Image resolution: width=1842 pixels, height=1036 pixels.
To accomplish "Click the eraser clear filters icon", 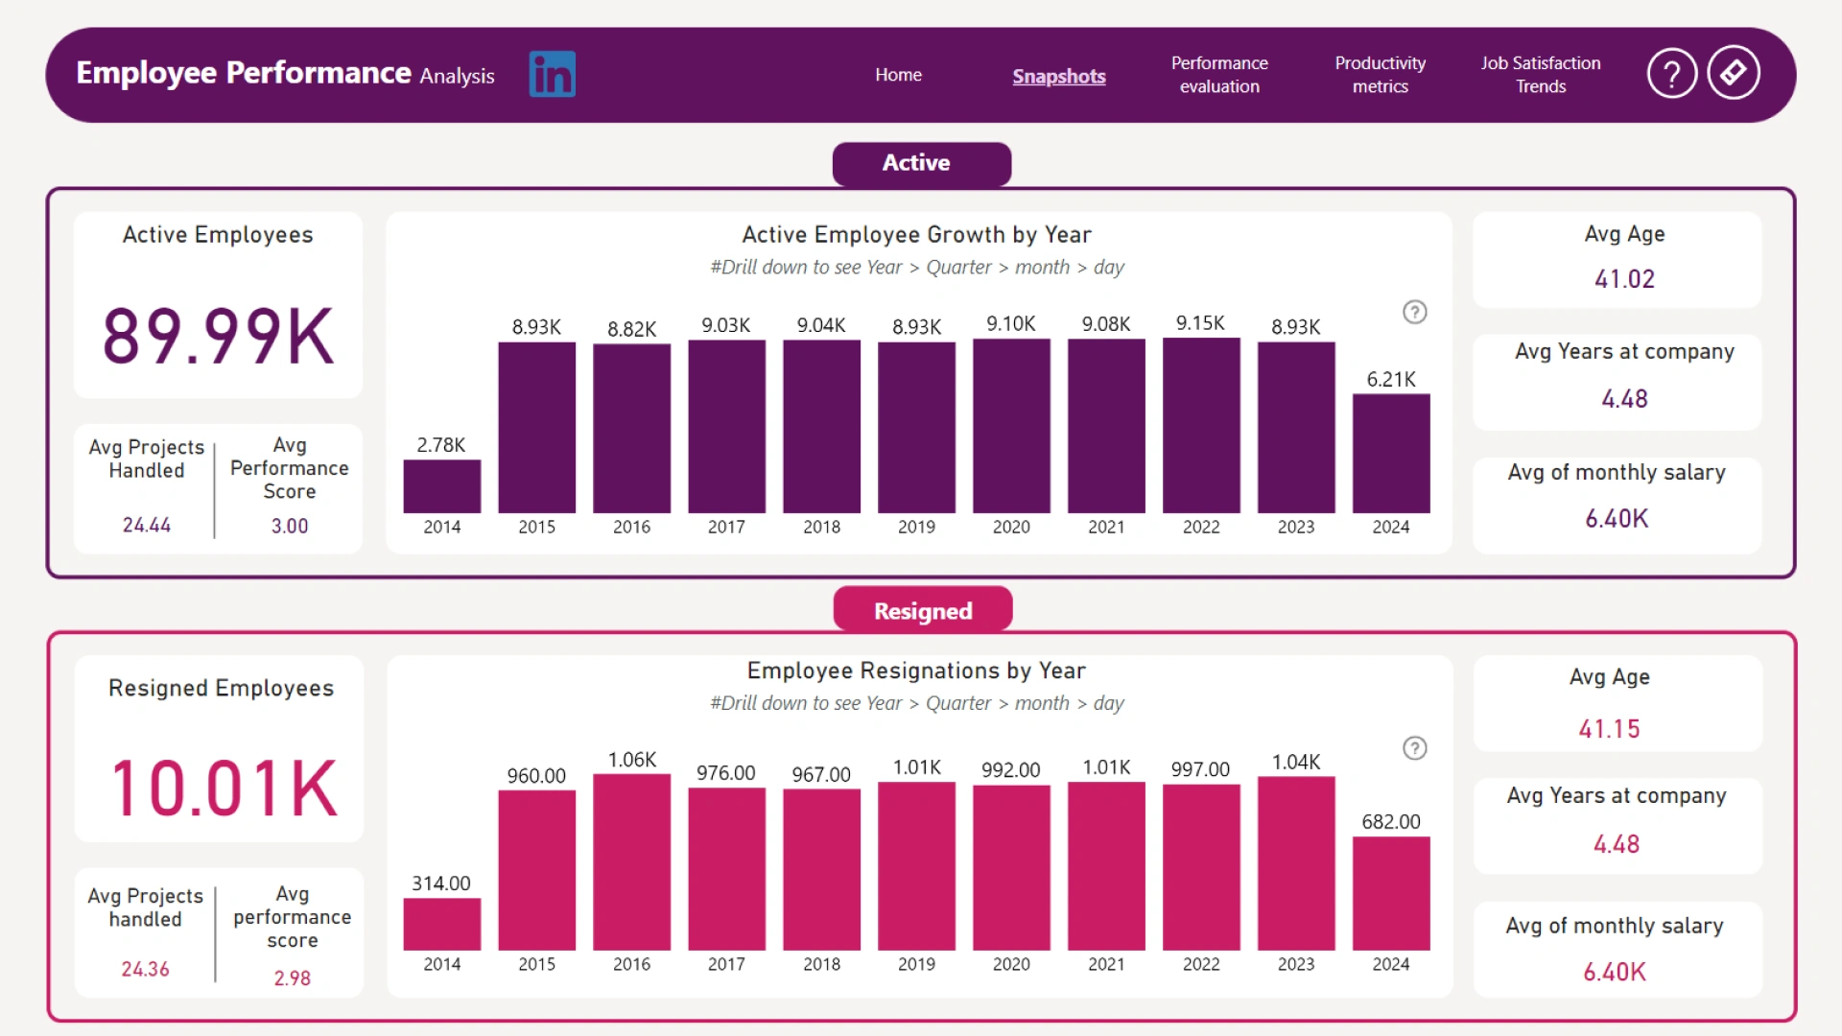I will (1733, 72).
